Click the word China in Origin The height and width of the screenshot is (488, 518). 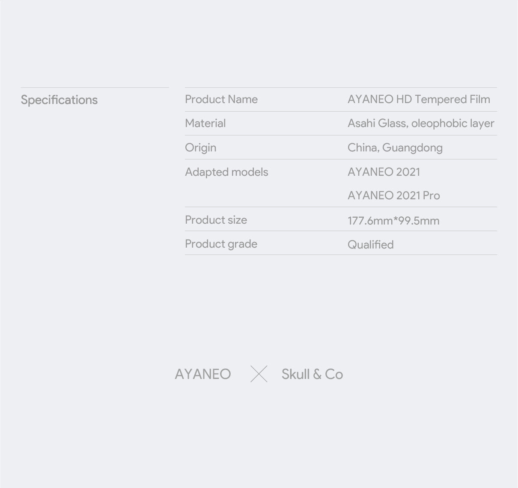click(x=362, y=148)
